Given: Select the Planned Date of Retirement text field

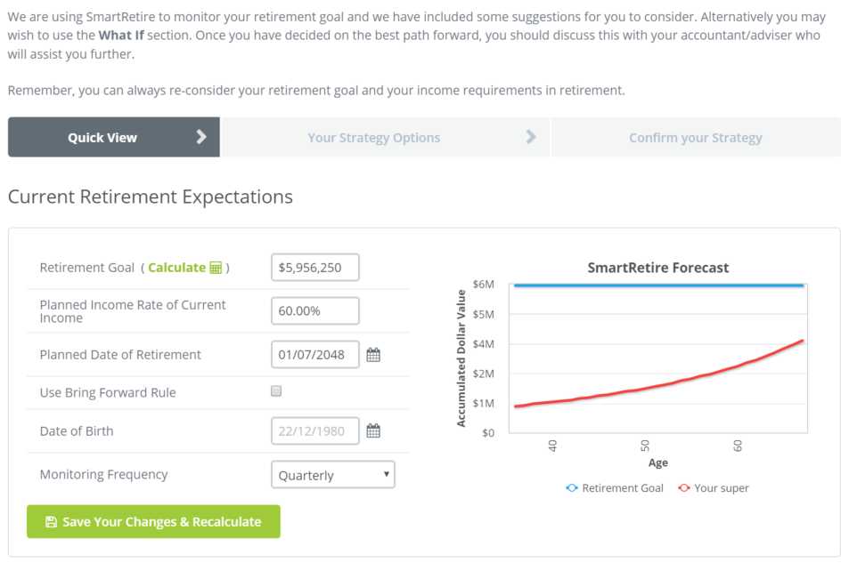Looking at the screenshot, I should click(x=314, y=355).
